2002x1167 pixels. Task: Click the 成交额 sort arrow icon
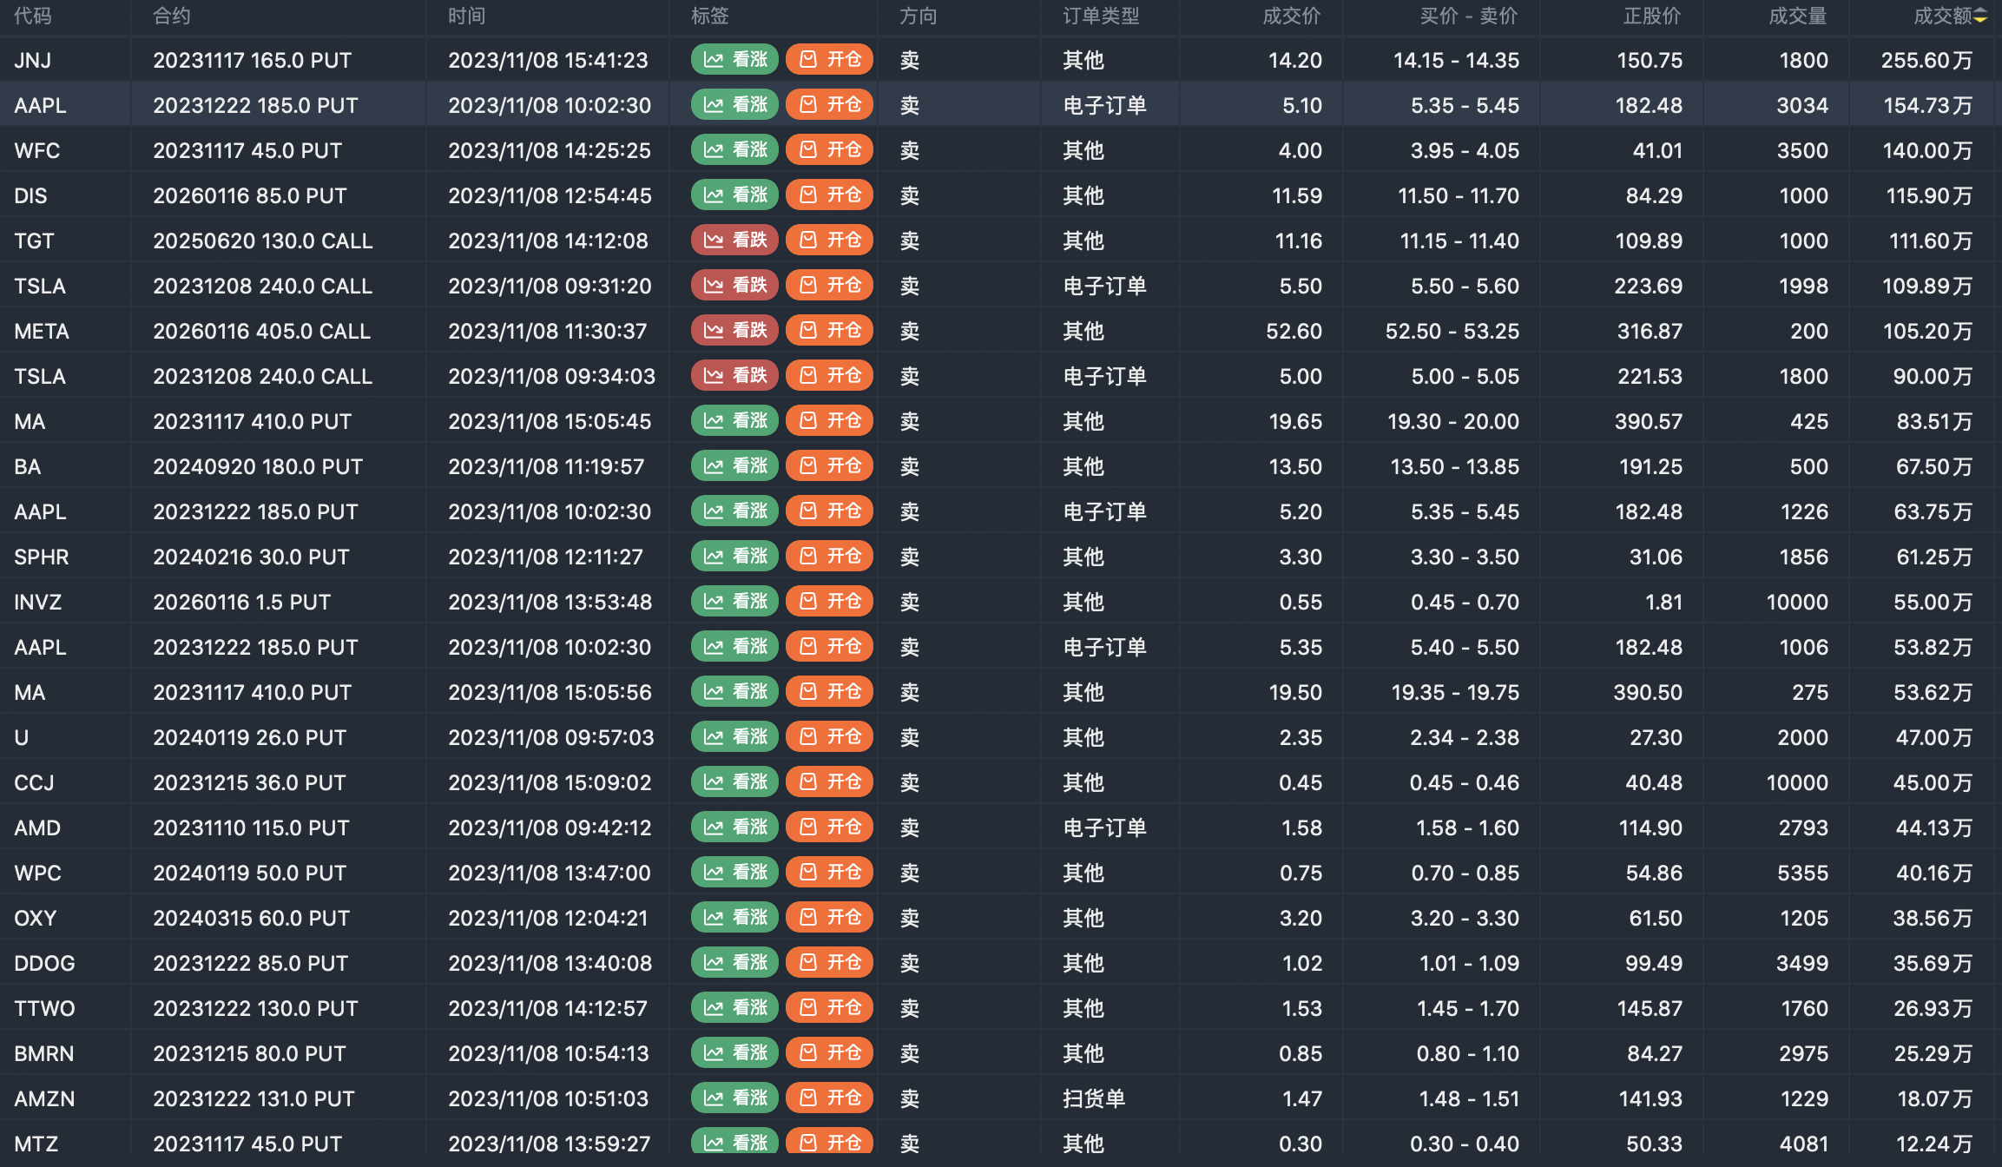coord(1980,16)
